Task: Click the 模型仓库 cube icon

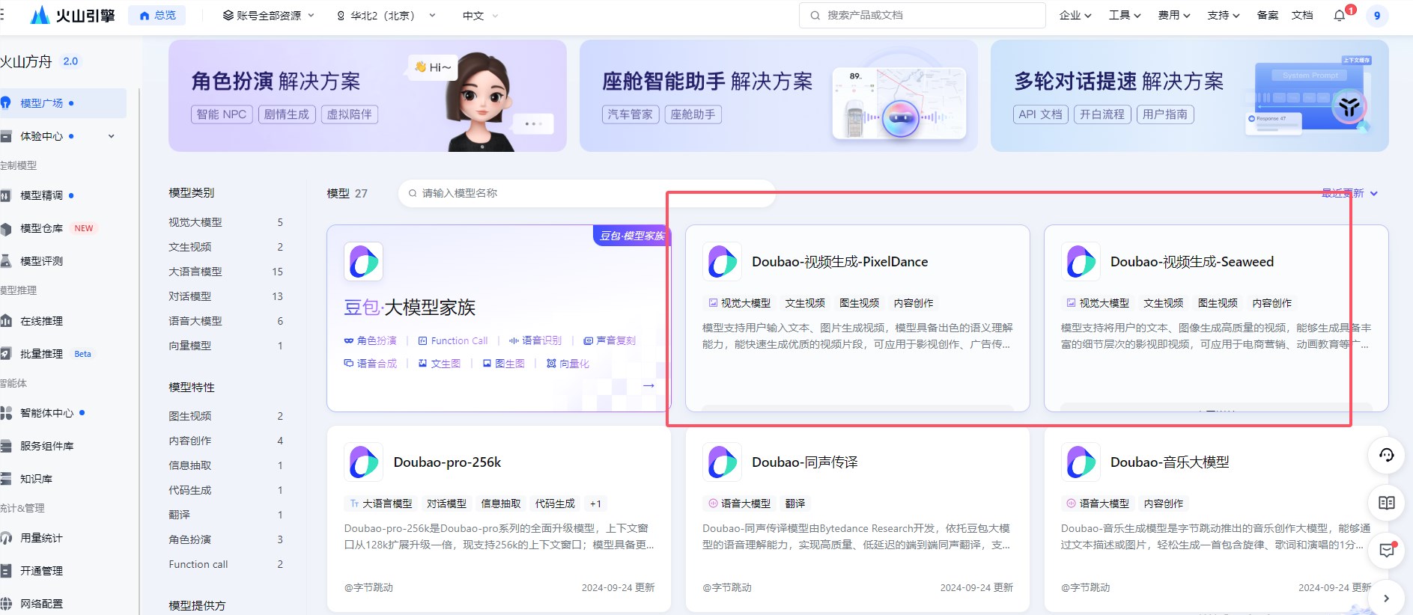Action: click(6, 228)
